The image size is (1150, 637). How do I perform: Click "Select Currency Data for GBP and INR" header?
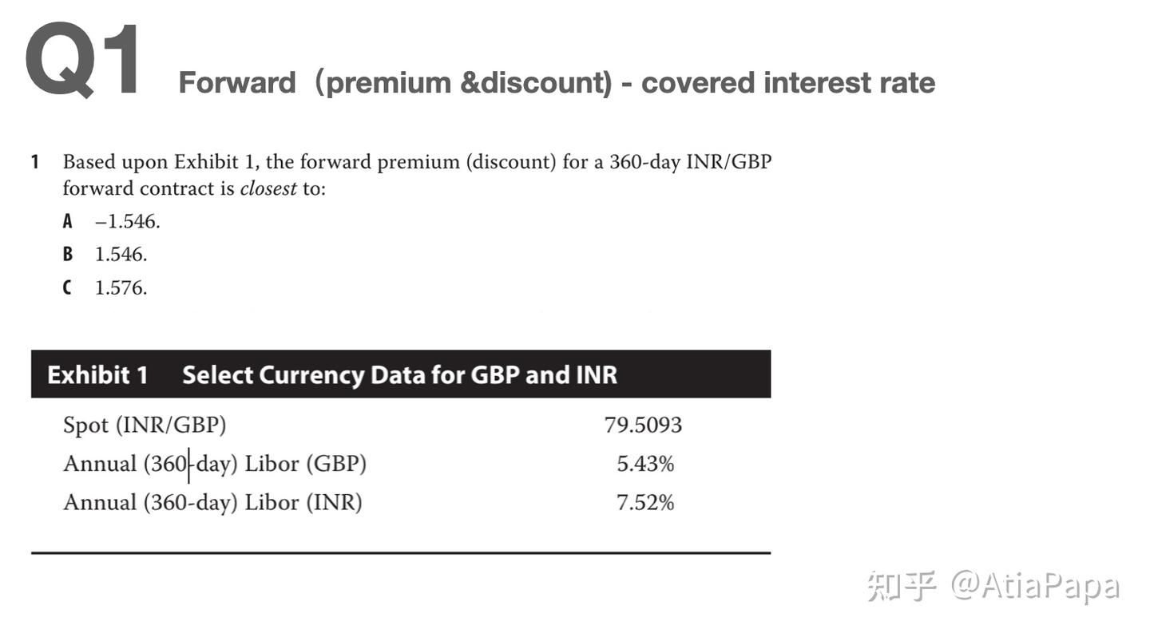tap(399, 375)
